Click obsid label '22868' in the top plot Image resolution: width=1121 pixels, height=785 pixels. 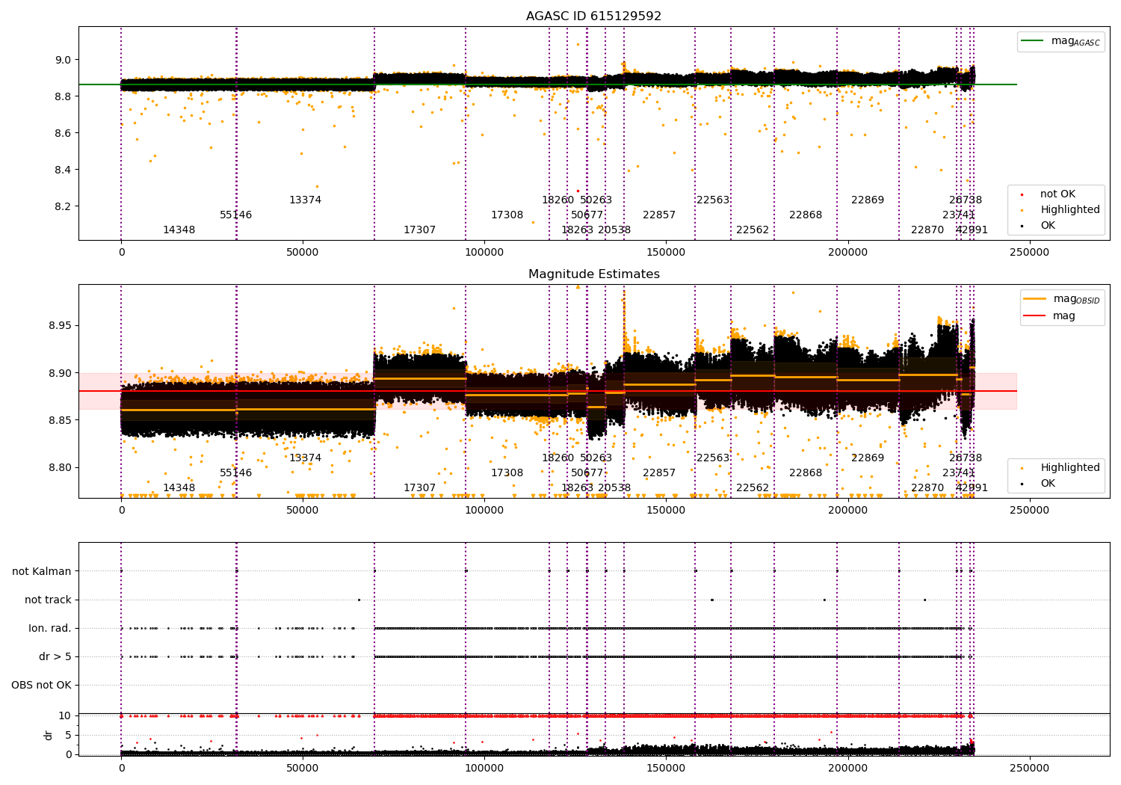click(x=806, y=215)
